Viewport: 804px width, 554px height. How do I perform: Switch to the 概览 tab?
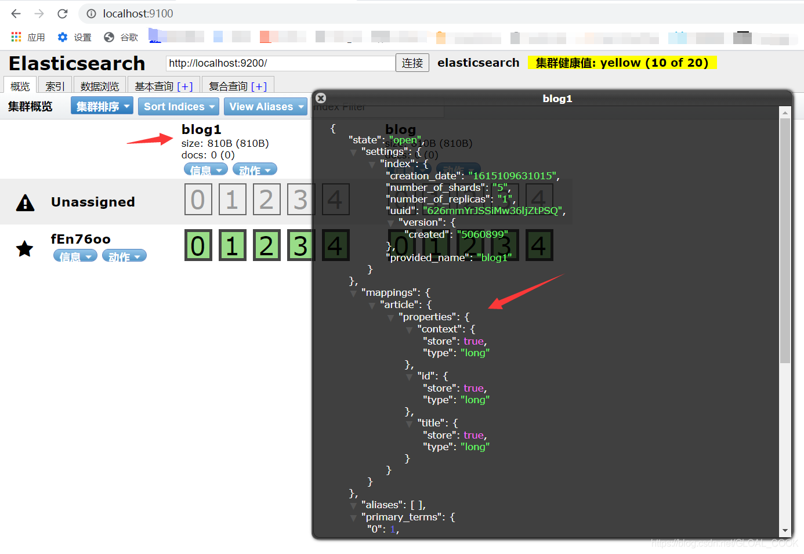(20, 86)
